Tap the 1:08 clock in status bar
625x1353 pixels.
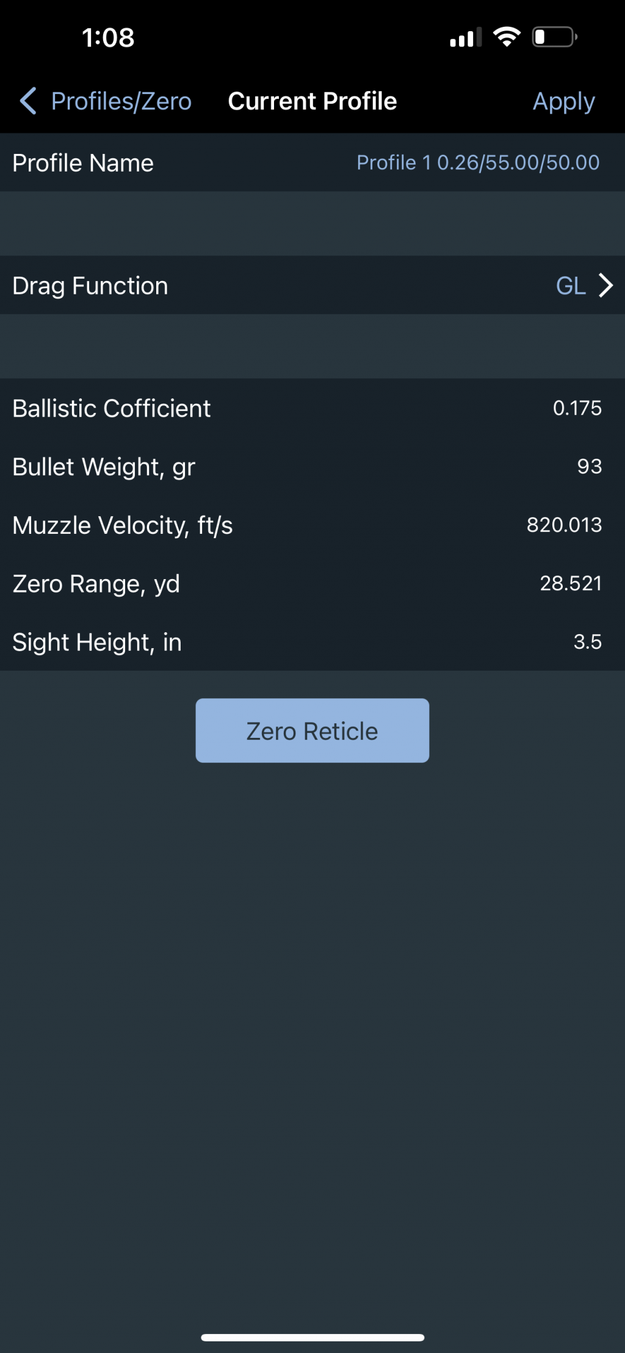click(108, 38)
